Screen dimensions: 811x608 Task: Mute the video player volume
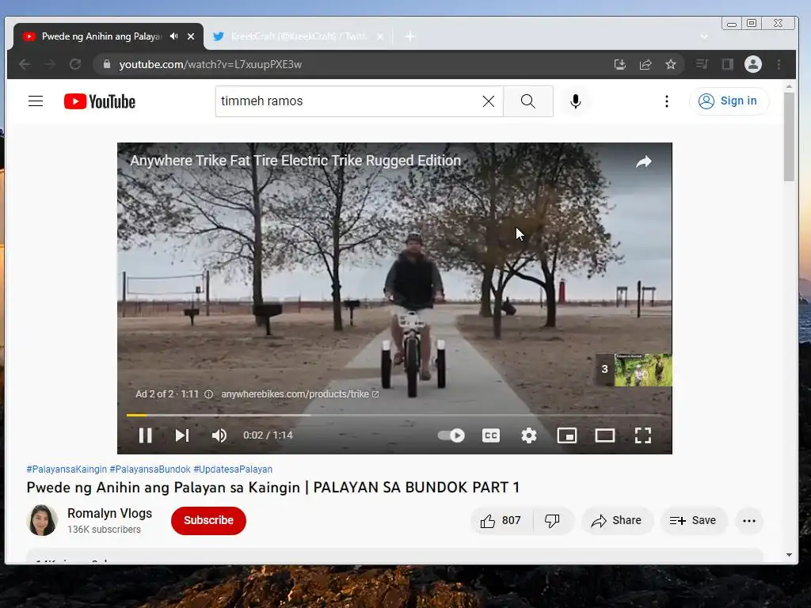219,435
